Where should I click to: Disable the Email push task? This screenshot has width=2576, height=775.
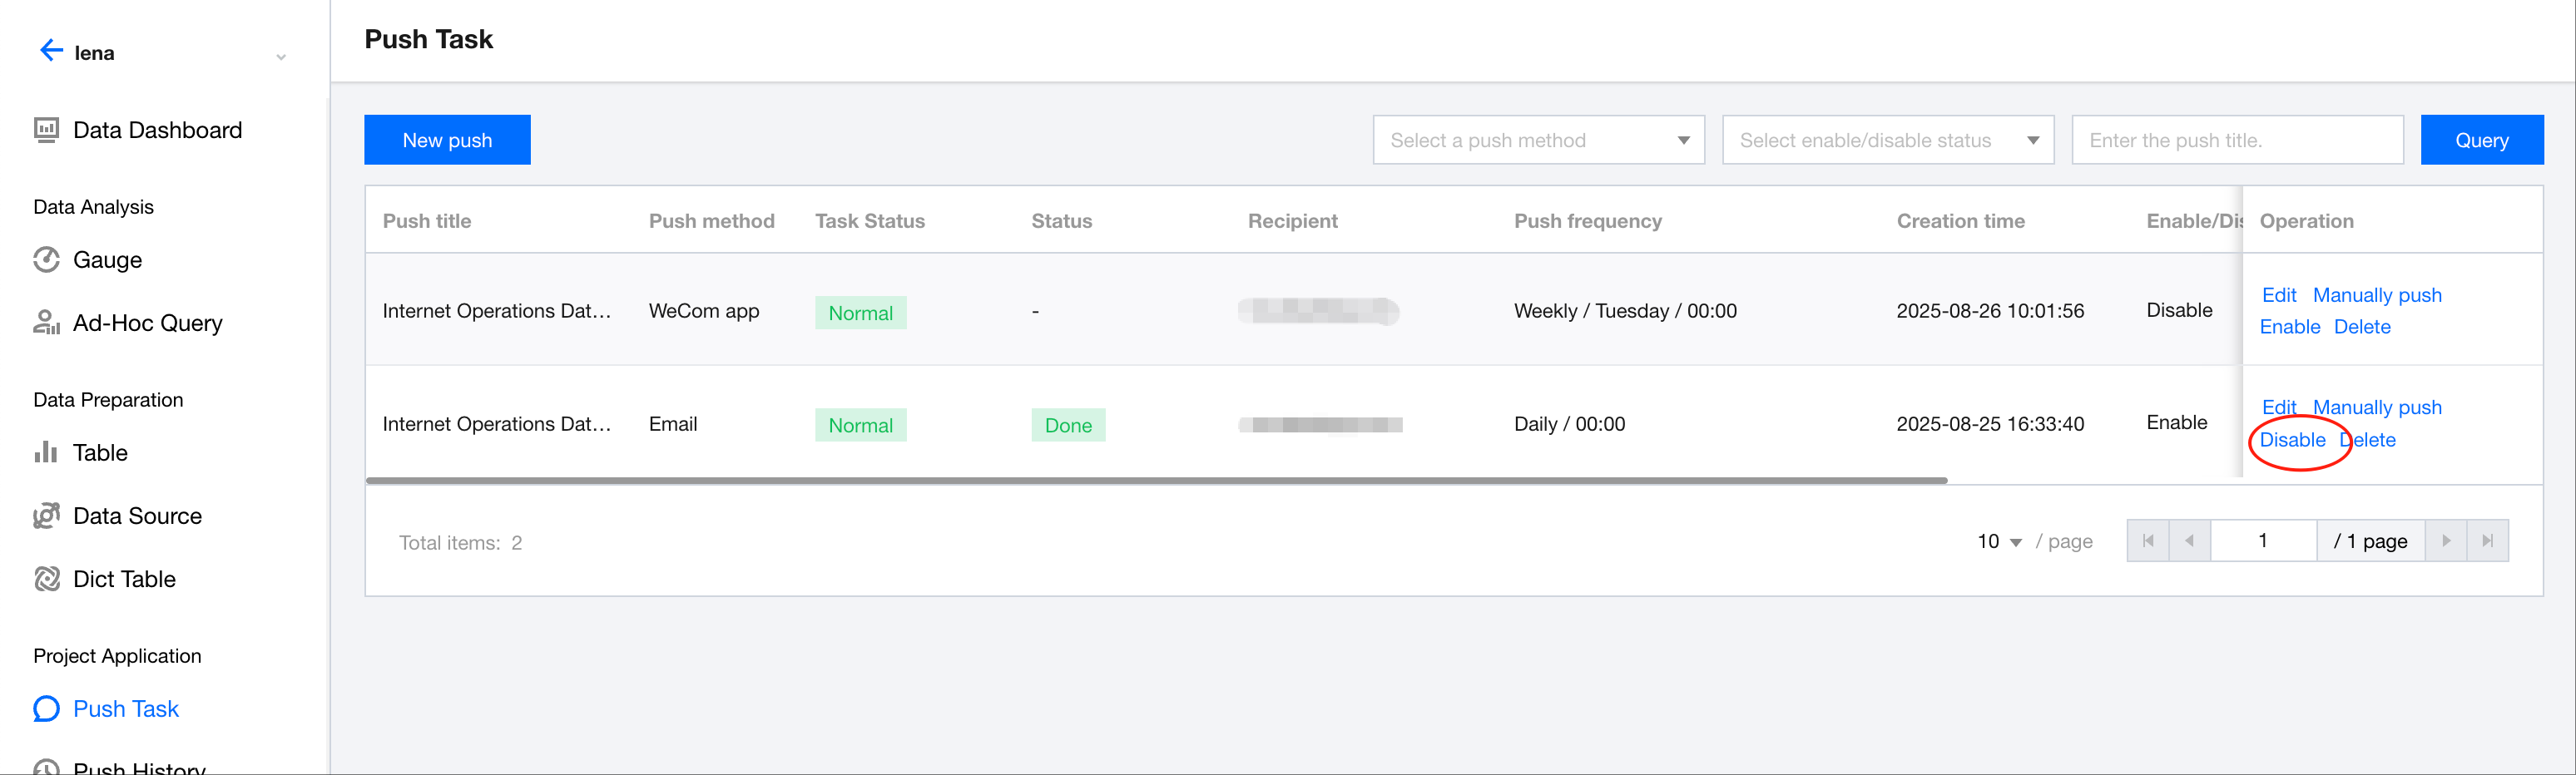2292,440
